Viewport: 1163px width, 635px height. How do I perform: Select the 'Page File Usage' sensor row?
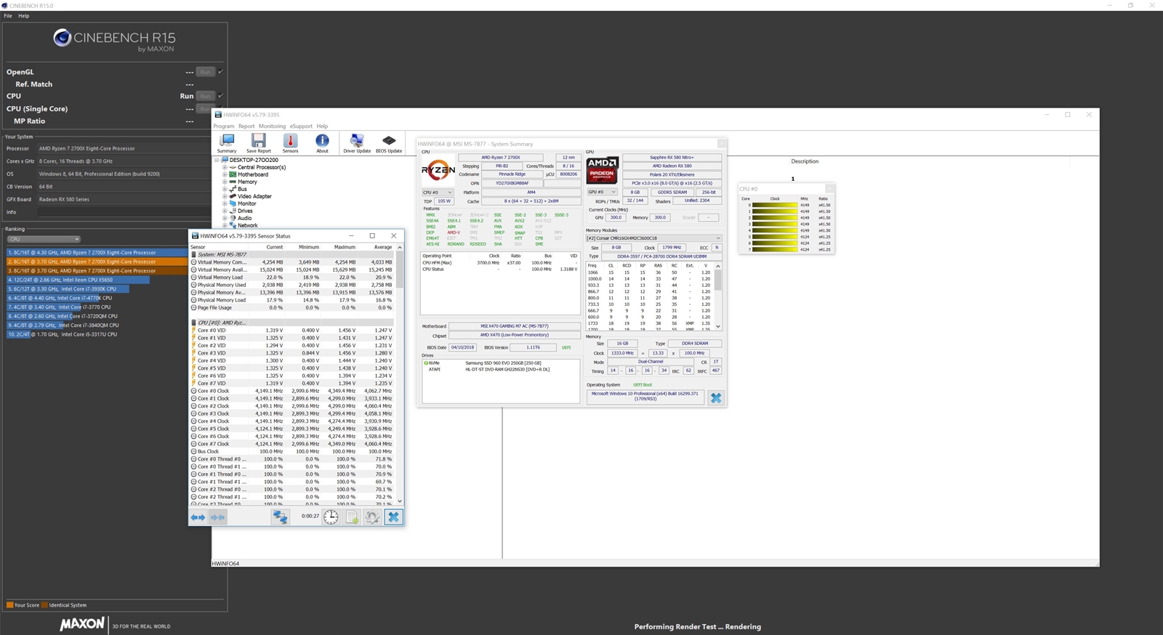(292, 307)
